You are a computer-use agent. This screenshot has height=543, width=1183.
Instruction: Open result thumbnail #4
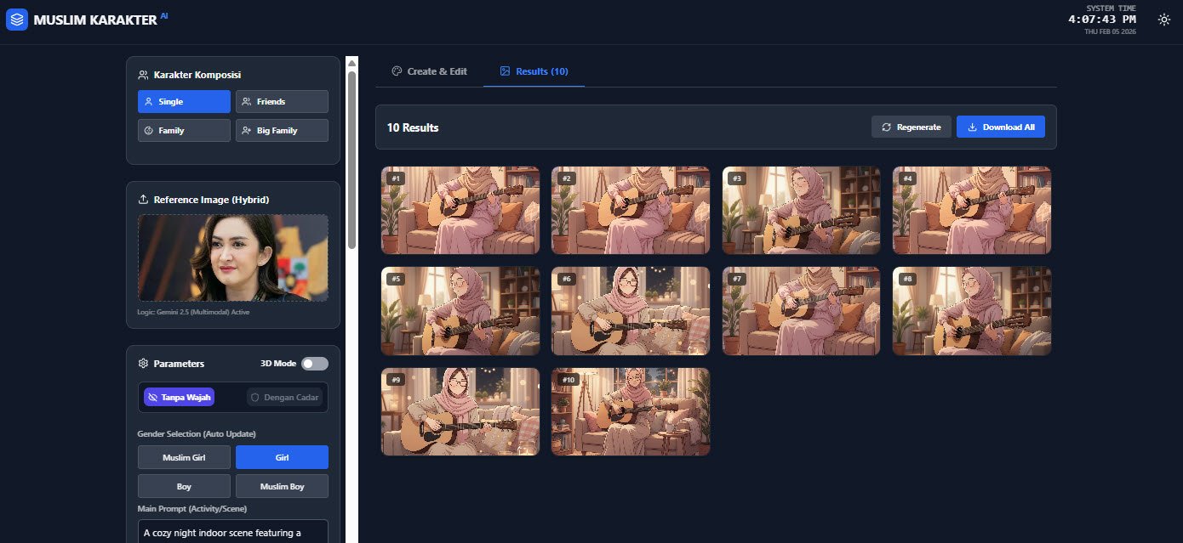(972, 210)
